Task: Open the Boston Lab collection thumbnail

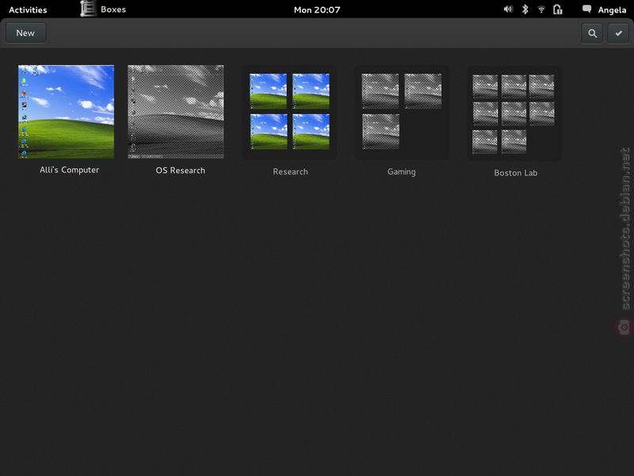Action: [514, 113]
